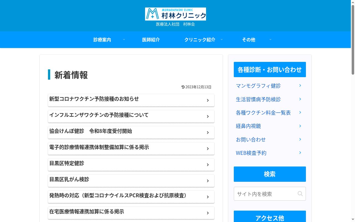
Task: Expand the 電子的診療情報連携体制整備加算 row chevron
Action: [208, 149]
